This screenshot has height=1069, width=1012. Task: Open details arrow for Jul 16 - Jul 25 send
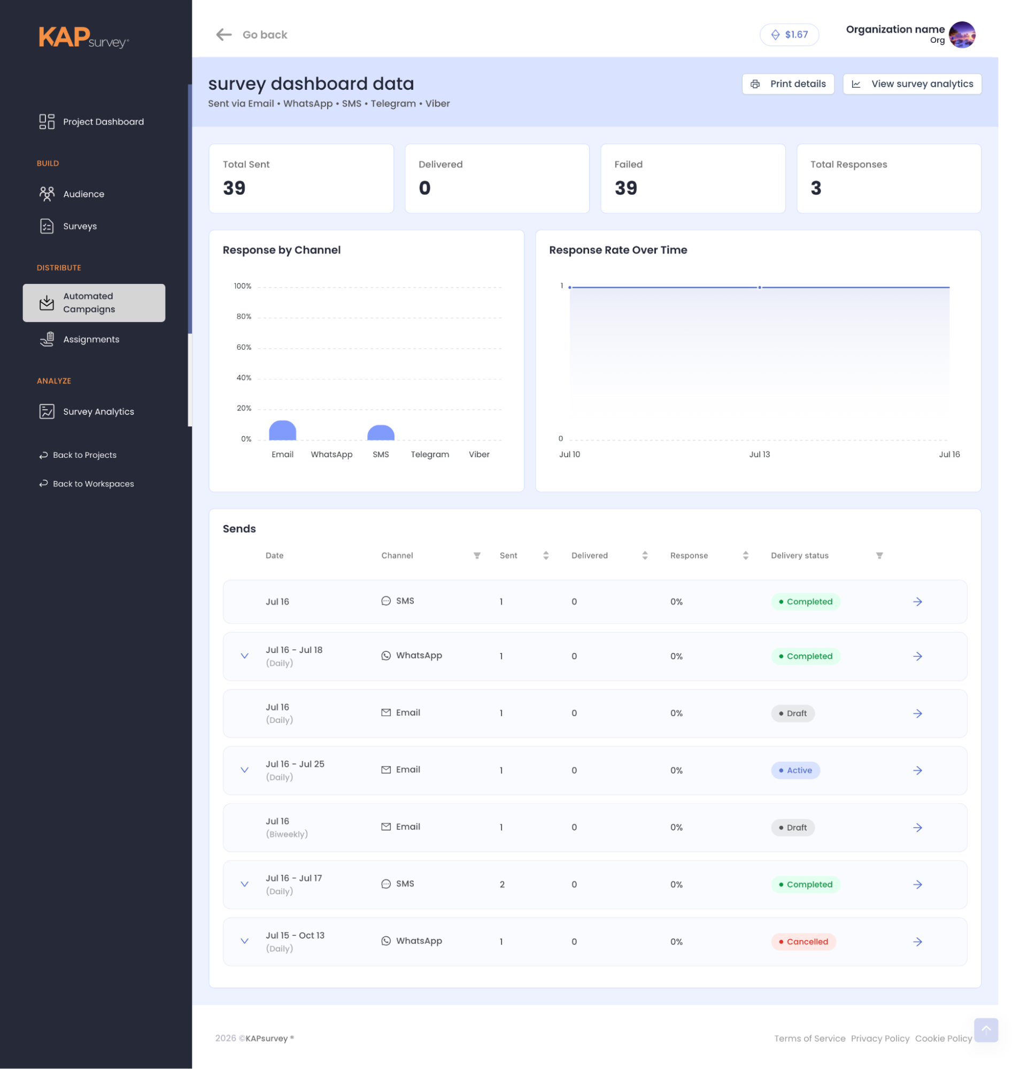917,771
